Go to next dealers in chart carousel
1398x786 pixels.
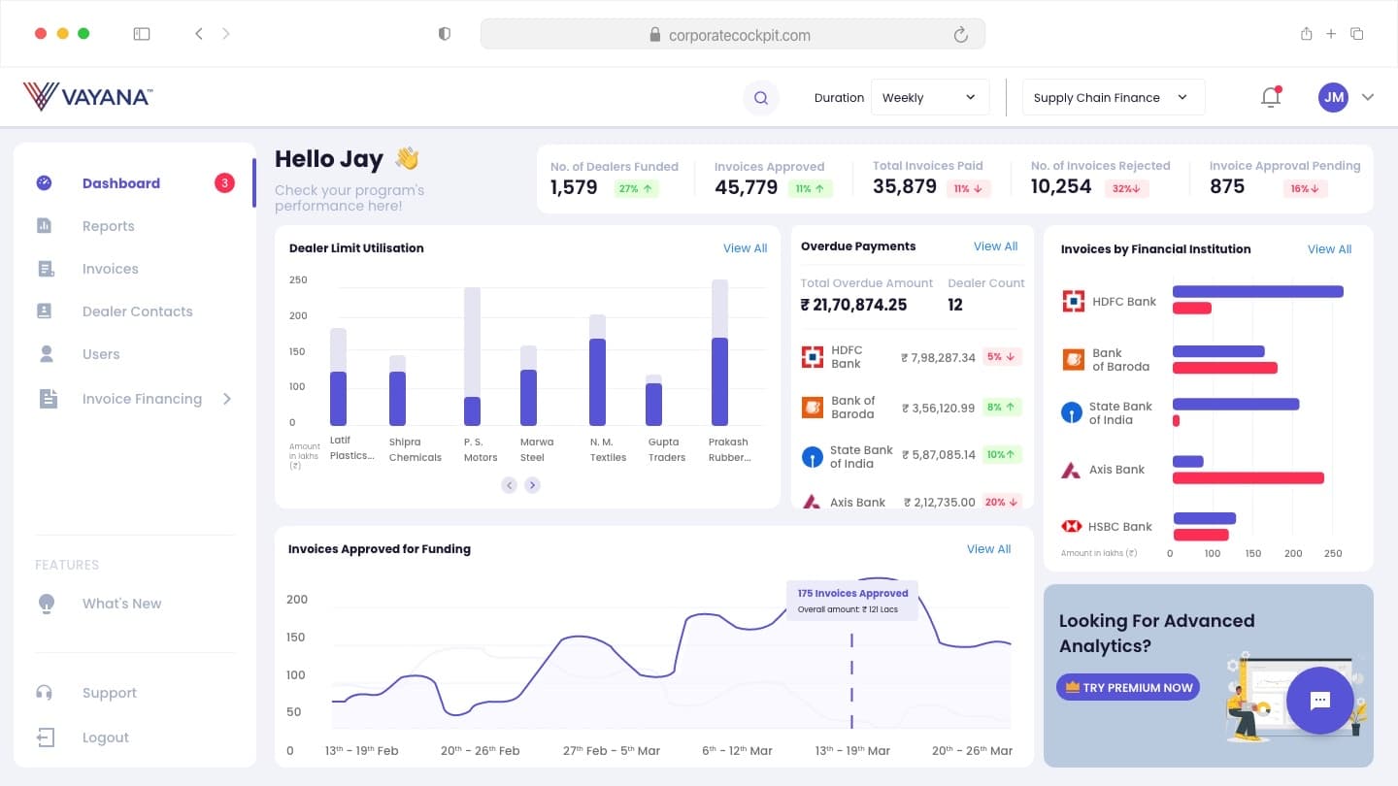(532, 485)
